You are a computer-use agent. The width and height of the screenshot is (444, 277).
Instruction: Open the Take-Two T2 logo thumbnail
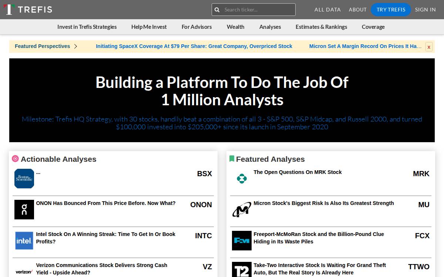pyautogui.click(x=242, y=270)
